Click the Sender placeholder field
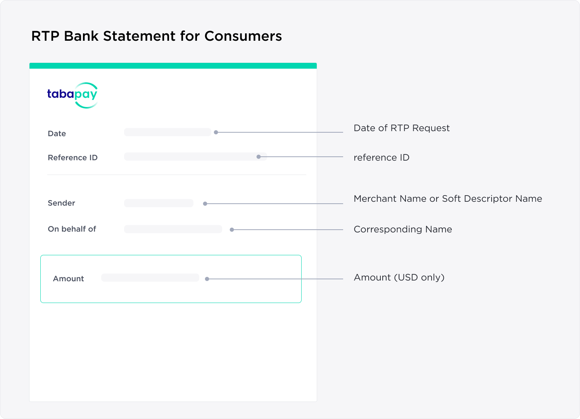580x419 pixels. click(x=159, y=203)
